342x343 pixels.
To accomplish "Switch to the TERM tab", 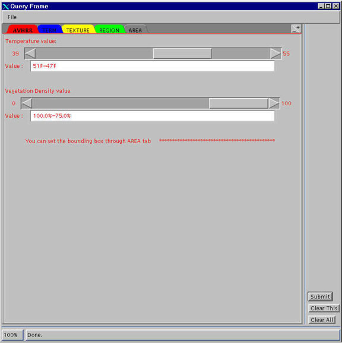I will [x=50, y=30].
